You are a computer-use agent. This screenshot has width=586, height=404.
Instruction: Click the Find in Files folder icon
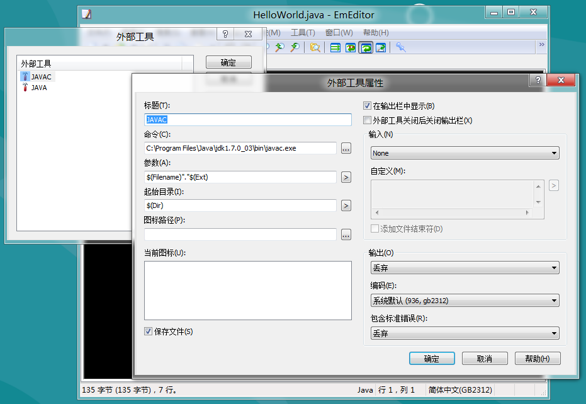pos(315,47)
